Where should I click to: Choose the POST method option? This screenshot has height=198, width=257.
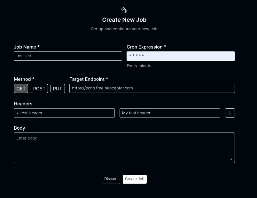[39, 88]
